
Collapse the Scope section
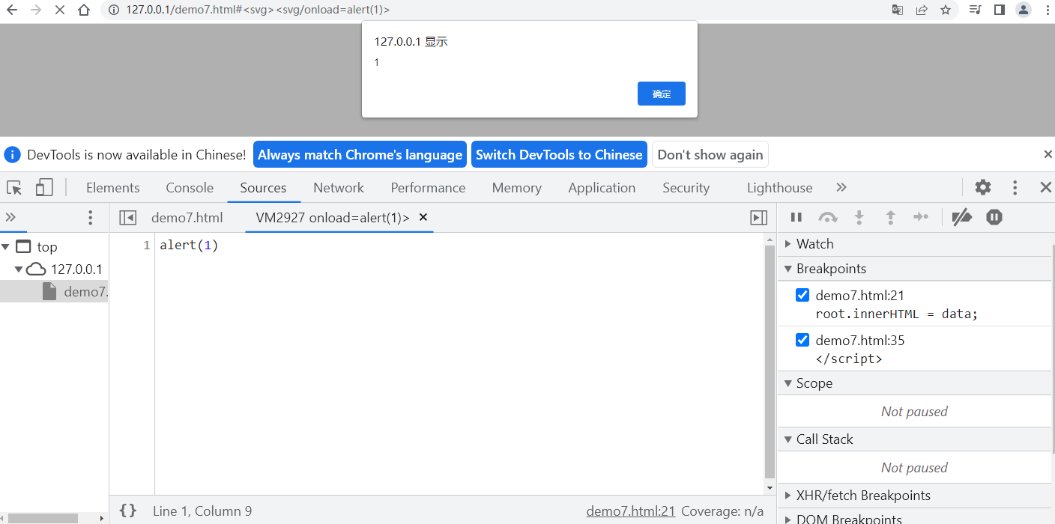(x=914, y=383)
